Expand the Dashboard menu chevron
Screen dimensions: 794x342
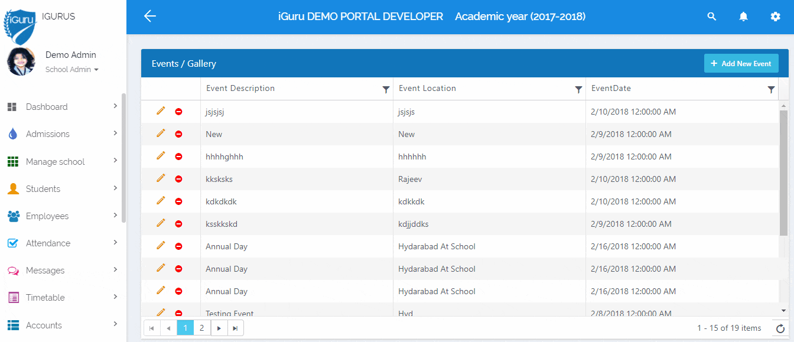(x=115, y=106)
